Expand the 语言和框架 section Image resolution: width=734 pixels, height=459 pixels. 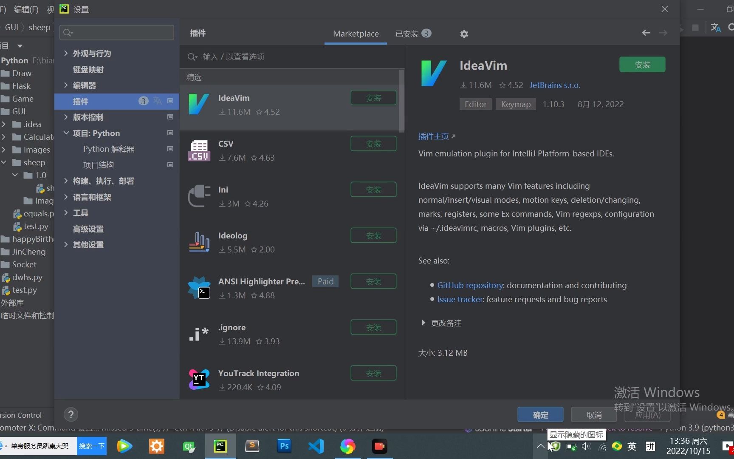point(66,197)
